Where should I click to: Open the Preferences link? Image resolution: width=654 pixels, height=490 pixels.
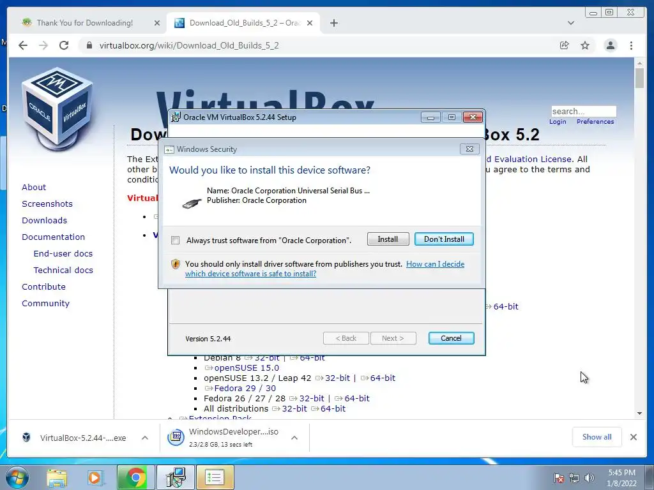pyautogui.click(x=595, y=122)
